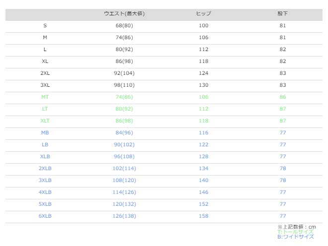Select the S size row label
The image size is (328, 246).
[45, 25]
